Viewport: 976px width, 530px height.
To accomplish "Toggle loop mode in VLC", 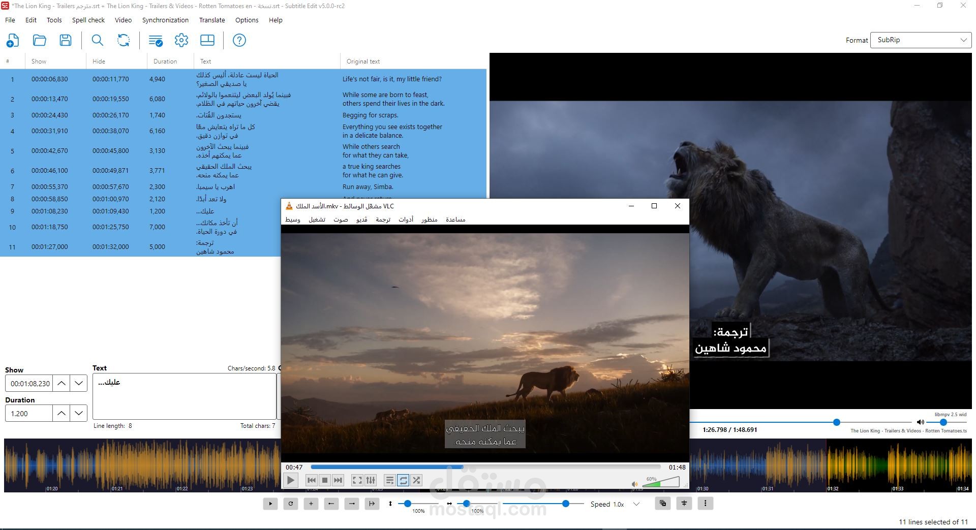I will point(403,480).
